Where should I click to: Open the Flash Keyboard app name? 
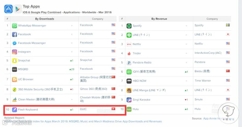tap(28, 110)
